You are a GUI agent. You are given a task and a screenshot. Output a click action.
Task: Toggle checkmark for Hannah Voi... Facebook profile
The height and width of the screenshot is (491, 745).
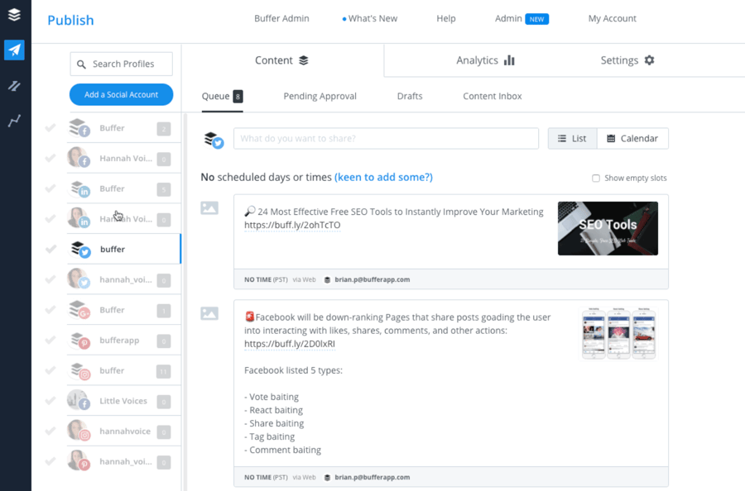pos(50,159)
